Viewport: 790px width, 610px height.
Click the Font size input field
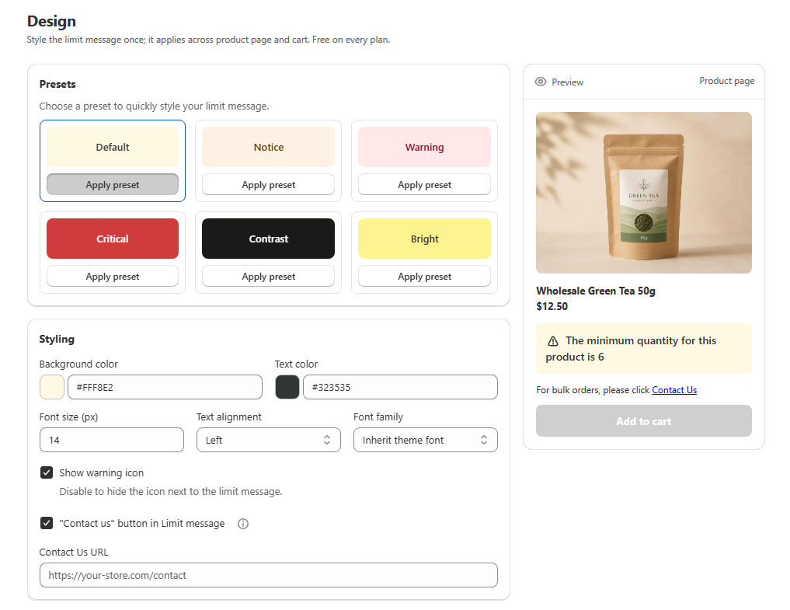click(x=111, y=440)
